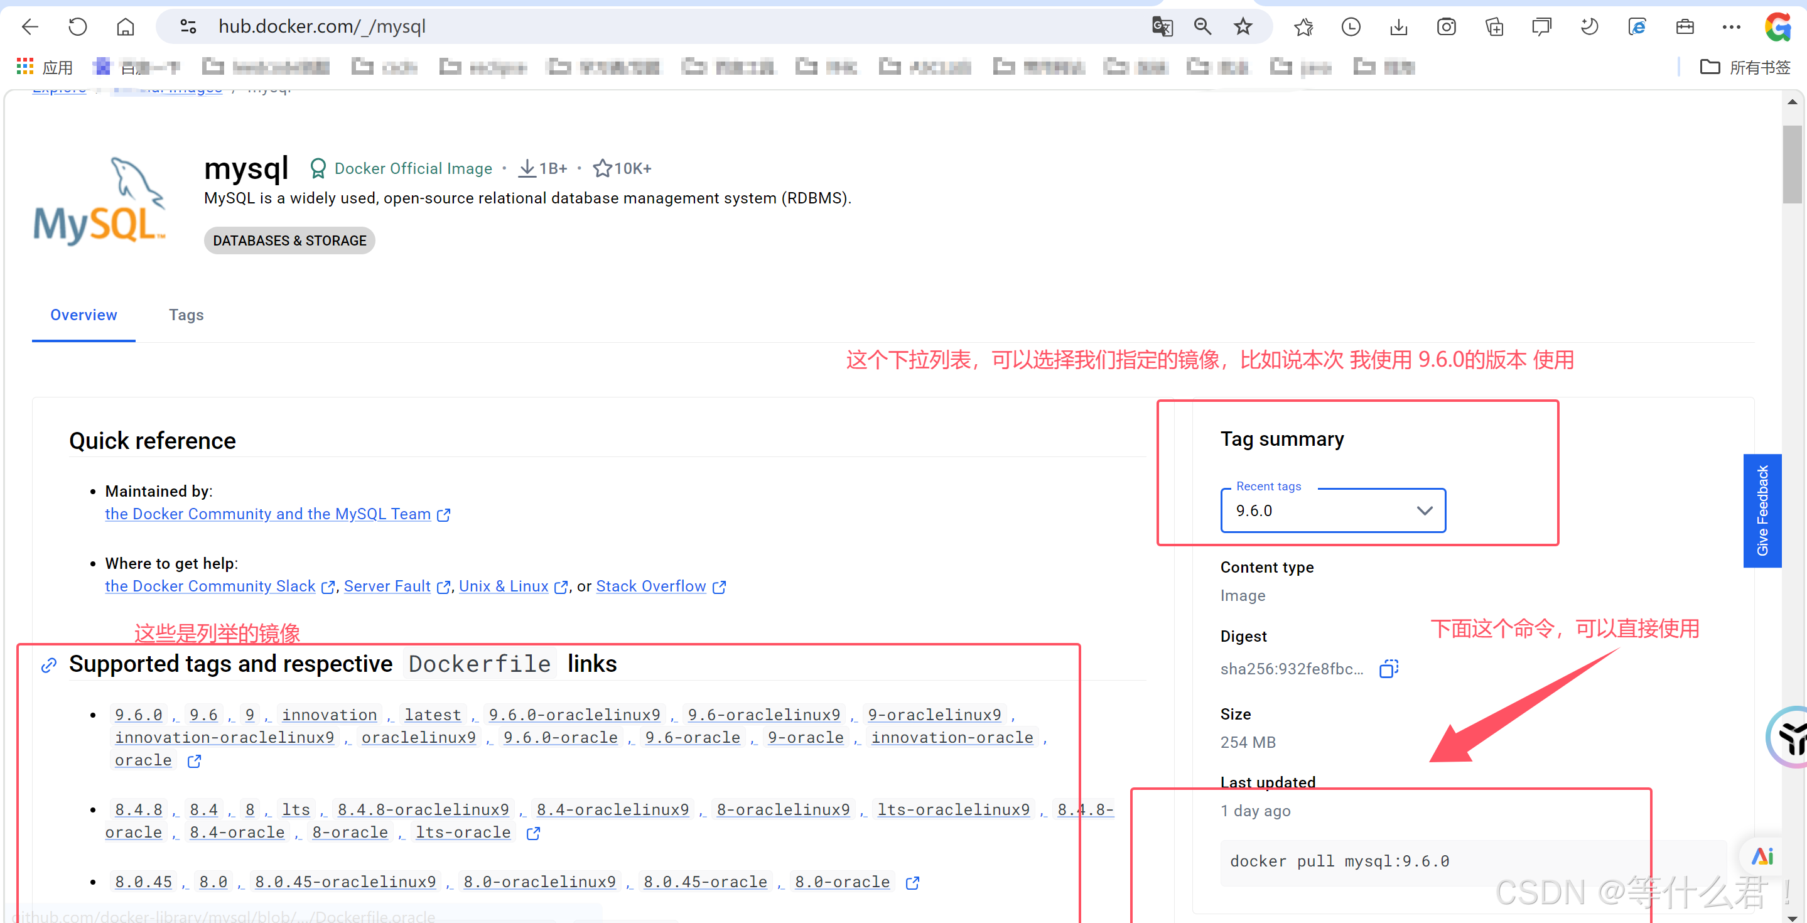Open the 8.4.8 tag Dockerfile link
Screen dimensions: 1807x923
(138, 809)
